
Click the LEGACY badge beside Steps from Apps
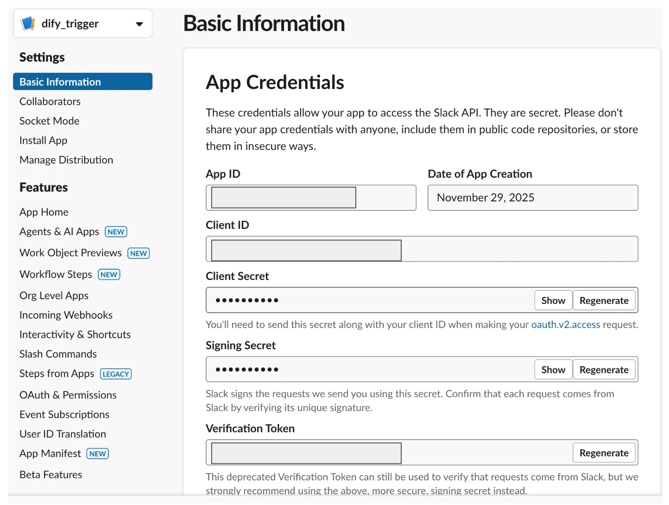pyautogui.click(x=116, y=374)
